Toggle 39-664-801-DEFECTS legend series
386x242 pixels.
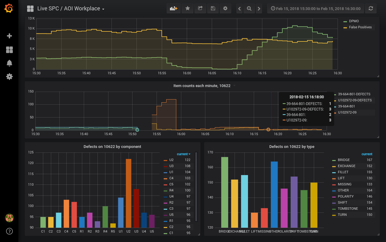(x=354, y=94)
